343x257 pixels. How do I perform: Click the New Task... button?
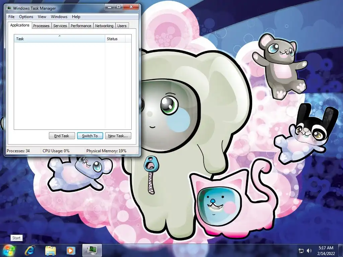tap(118, 136)
